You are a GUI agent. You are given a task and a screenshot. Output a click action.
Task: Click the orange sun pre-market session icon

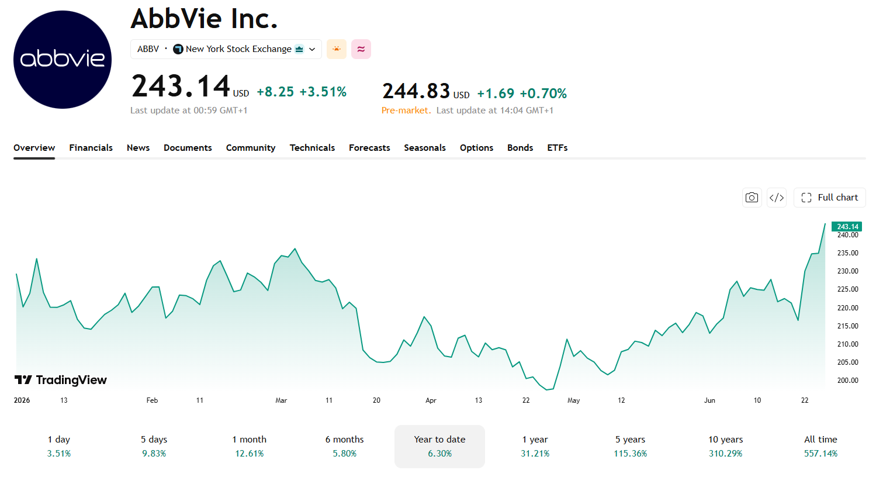tap(337, 49)
